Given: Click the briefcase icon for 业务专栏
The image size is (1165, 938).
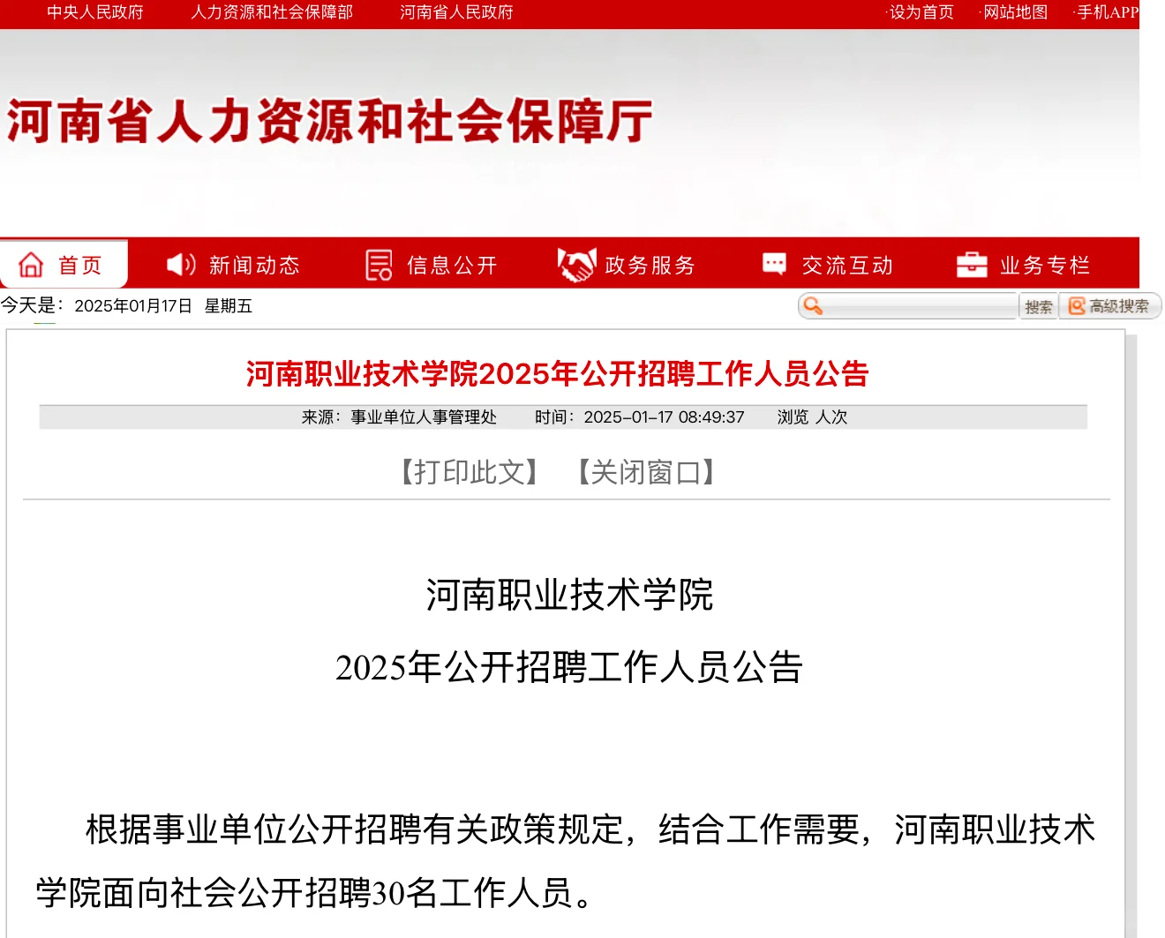Looking at the screenshot, I should coord(972,264).
